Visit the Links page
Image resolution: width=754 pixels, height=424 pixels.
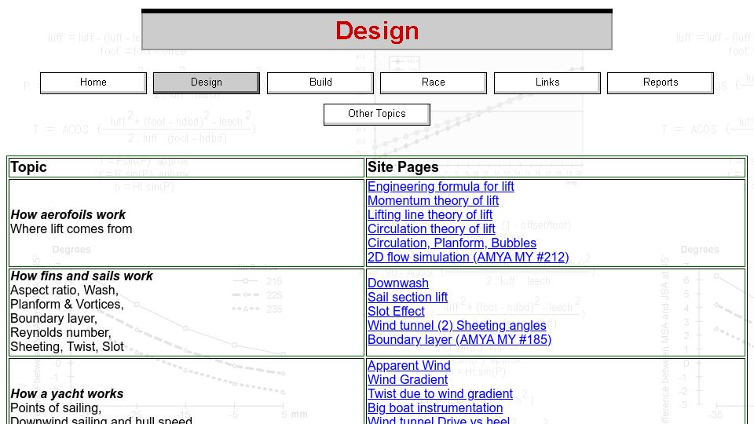click(x=547, y=82)
